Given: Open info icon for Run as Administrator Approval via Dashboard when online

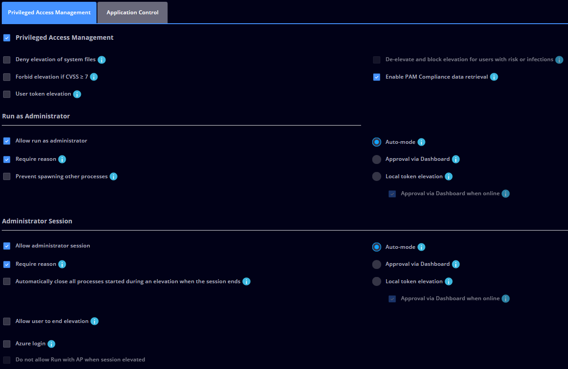Looking at the screenshot, I should [505, 193].
